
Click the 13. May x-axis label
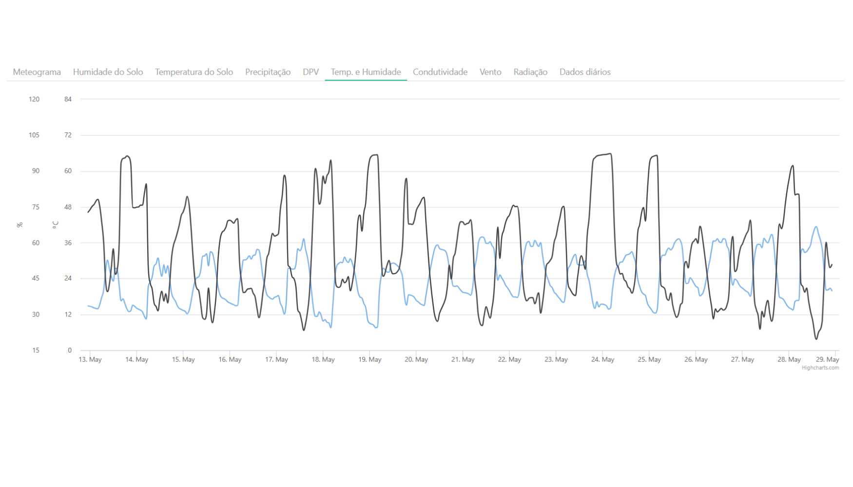pos(90,359)
